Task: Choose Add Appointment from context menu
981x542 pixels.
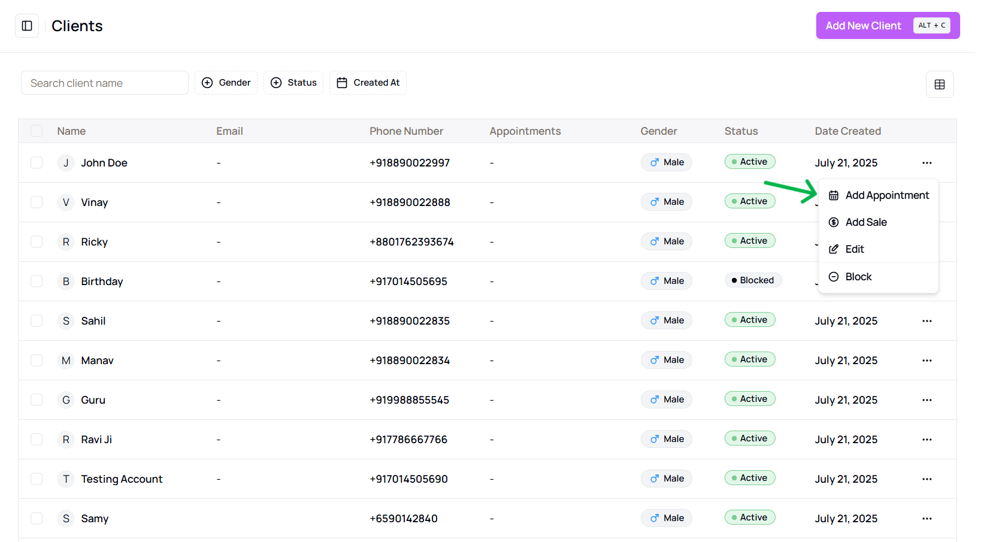Action: click(x=878, y=195)
